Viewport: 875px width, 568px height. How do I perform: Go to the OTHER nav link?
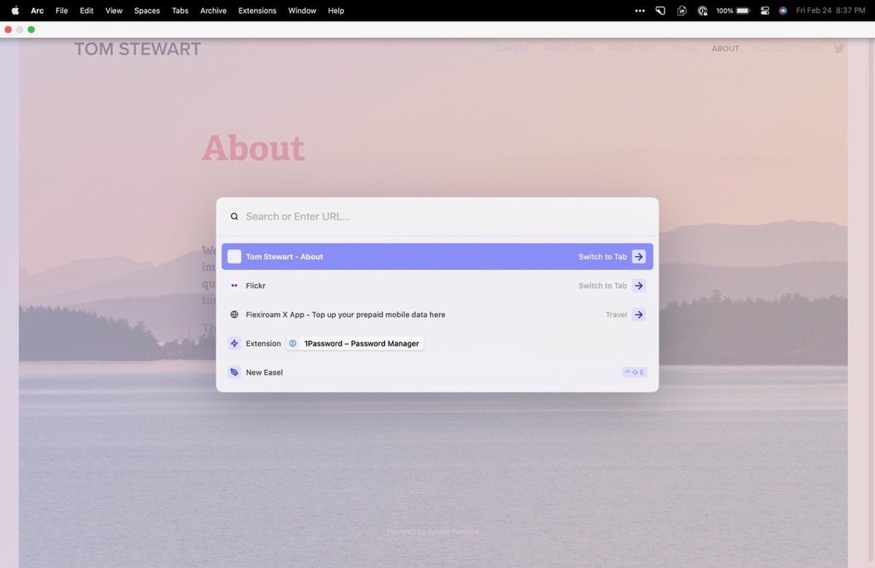tap(684, 48)
